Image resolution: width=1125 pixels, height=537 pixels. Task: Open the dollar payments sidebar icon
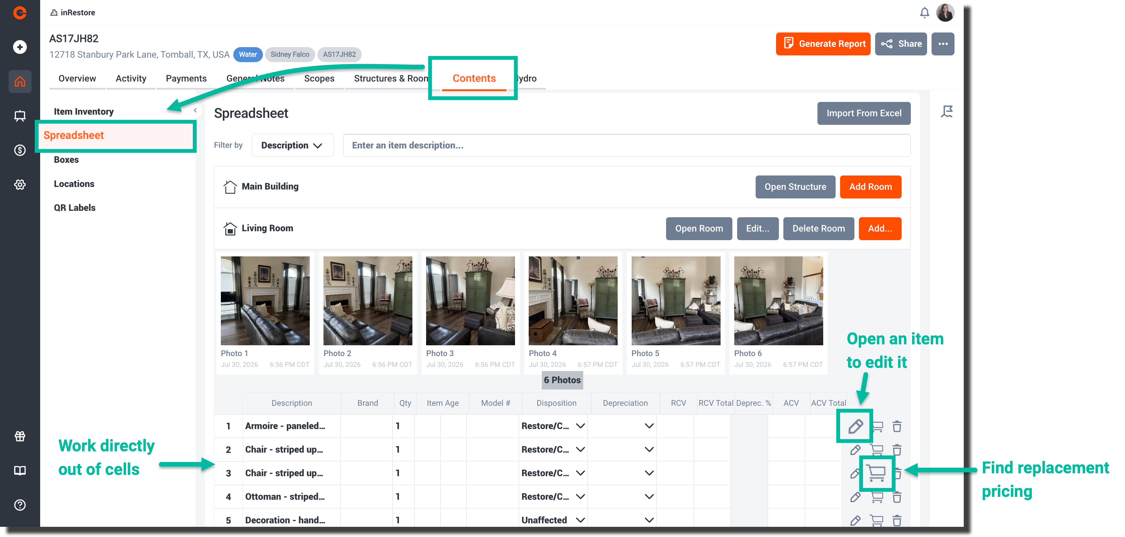[20, 150]
